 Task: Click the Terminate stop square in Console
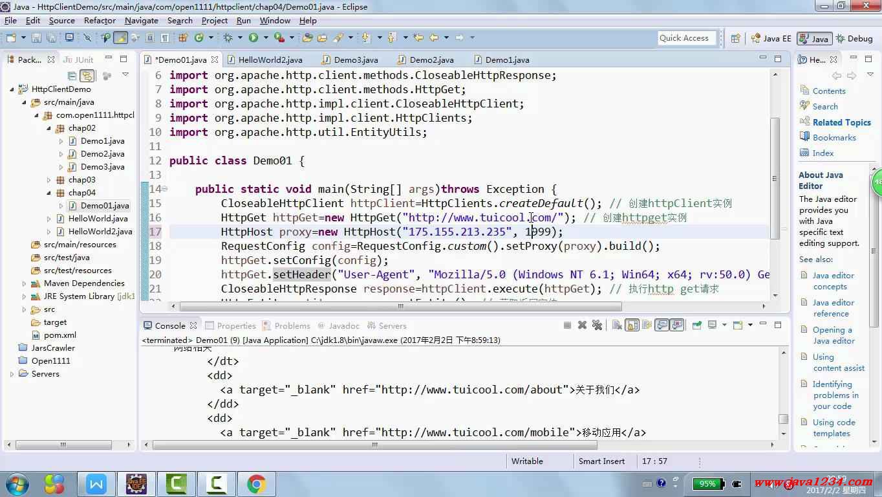(567, 325)
